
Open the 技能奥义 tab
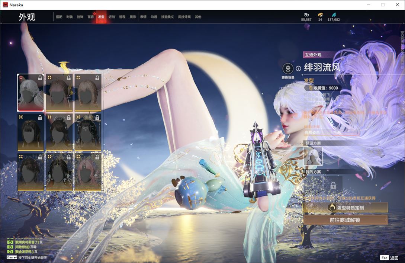click(167, 17)
